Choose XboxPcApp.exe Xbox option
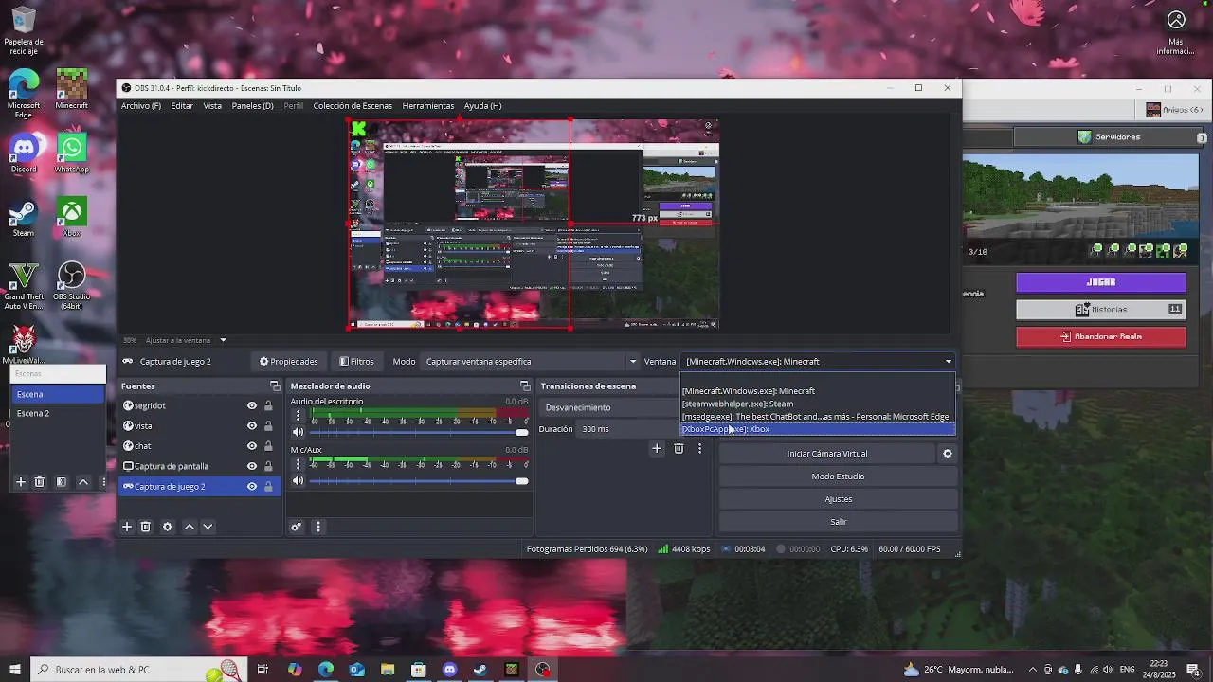This screenshot has height=682, width=1213. pos(818,429)
